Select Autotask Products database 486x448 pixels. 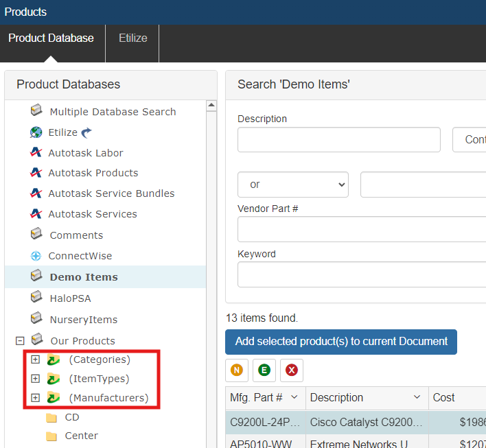pyautogui.click(x=93, y=173)
